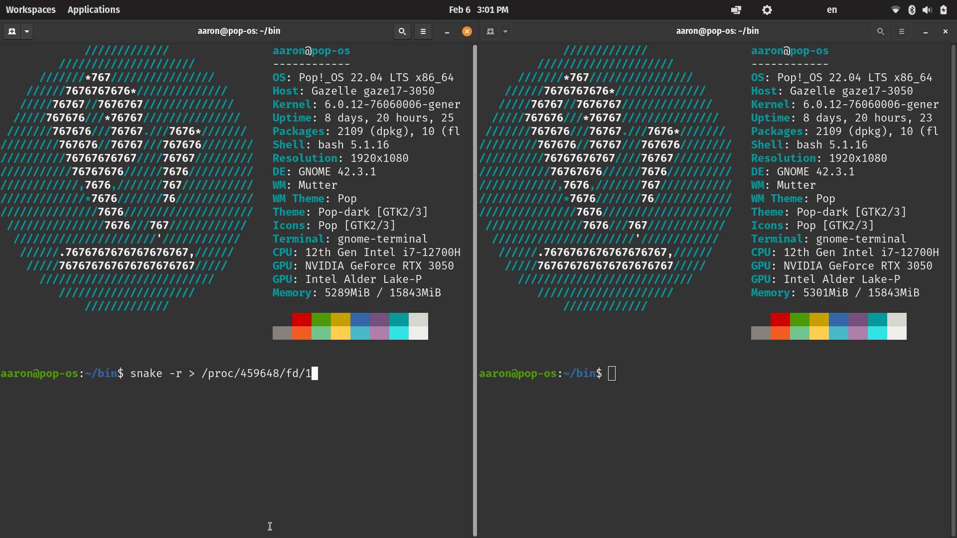
Task: Open the hamburger menu in left terminal
Action: [423, 31]
